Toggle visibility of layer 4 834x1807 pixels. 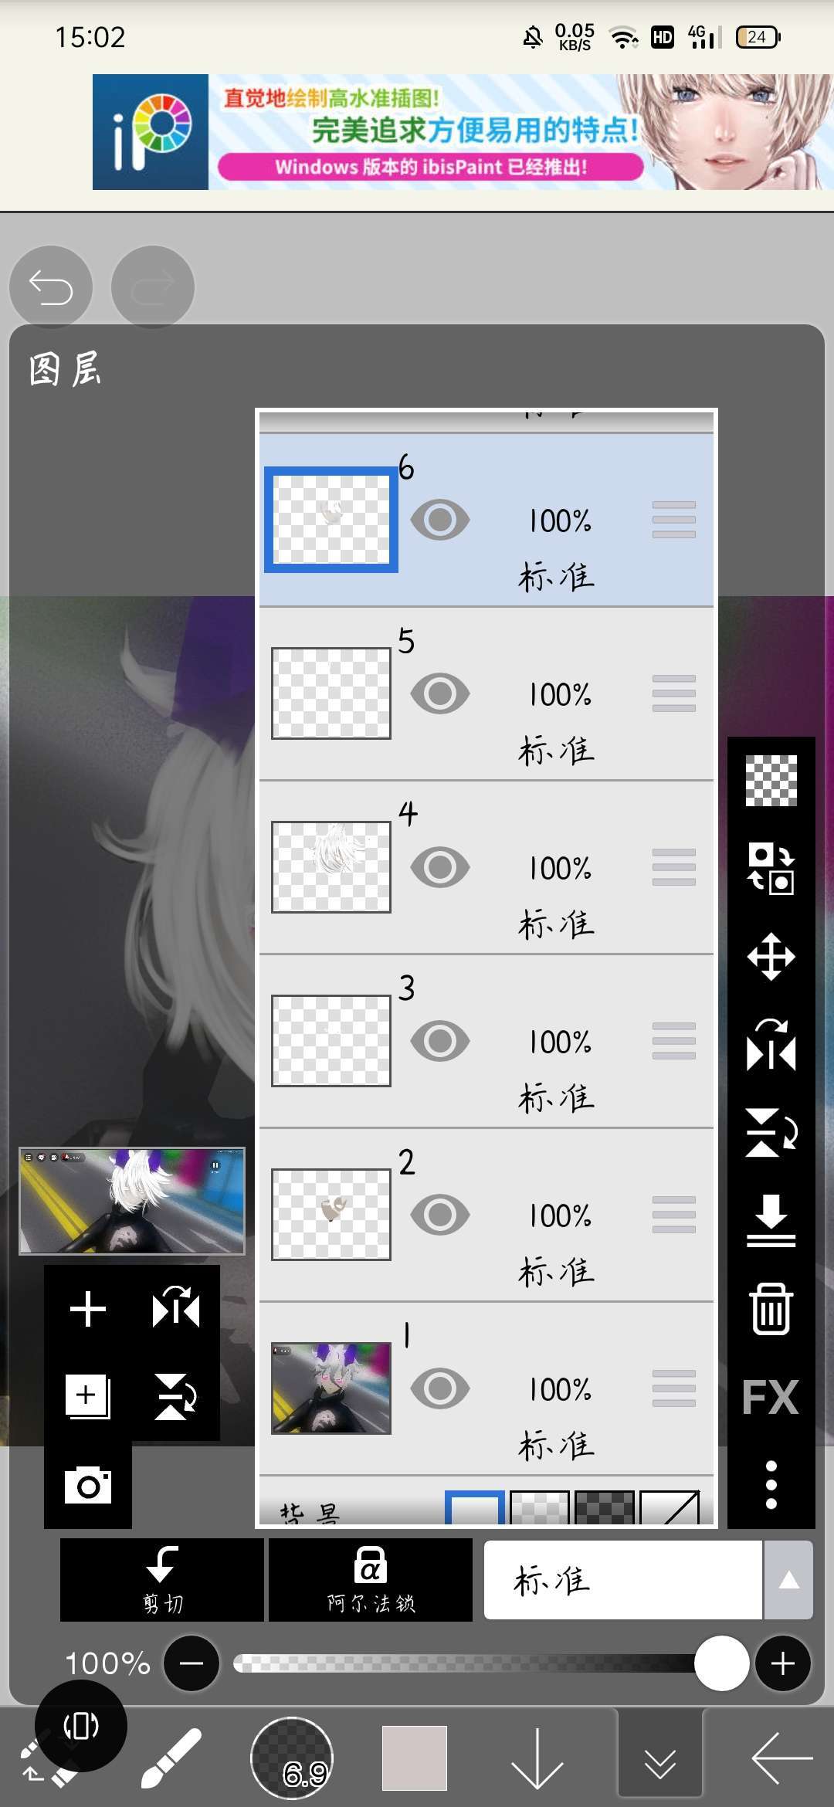point(440,867)
